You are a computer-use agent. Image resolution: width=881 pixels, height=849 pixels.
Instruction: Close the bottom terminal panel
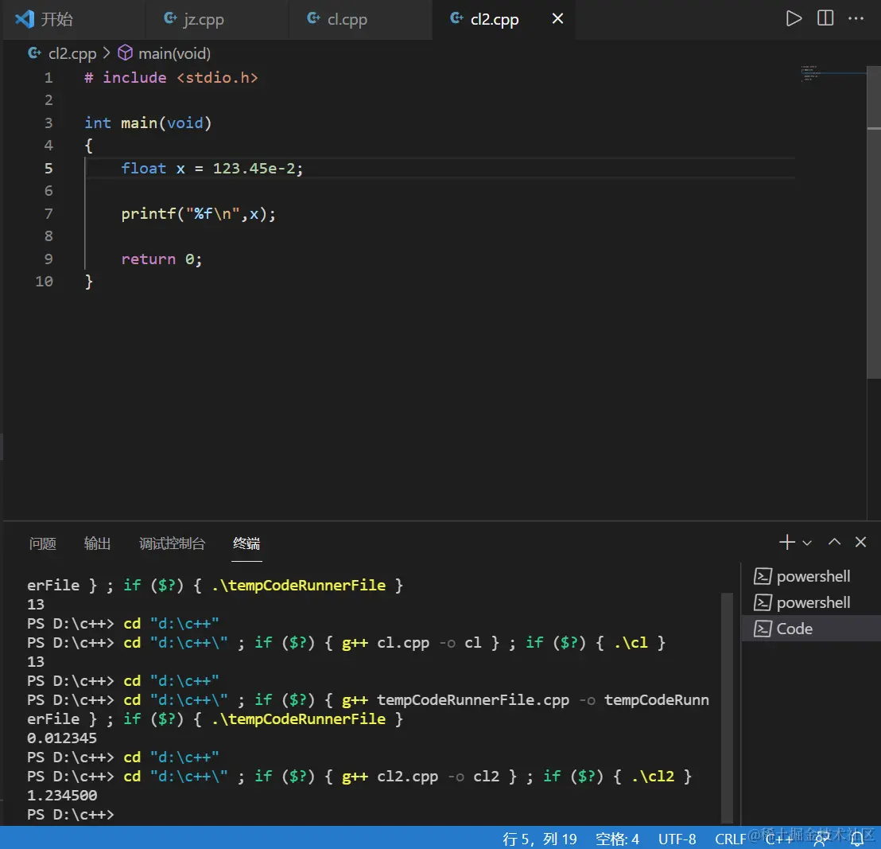[x=860, y=542]
